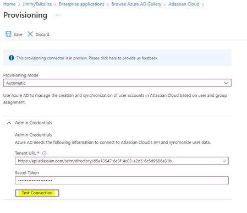Go to Atlassian Cloud breadcrumb
The image size is (247, 213).
184,4
